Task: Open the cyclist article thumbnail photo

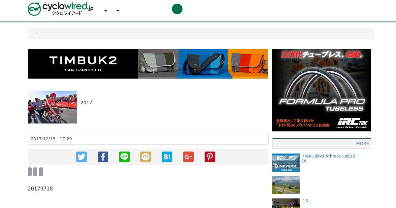Action: click(52, 107)
